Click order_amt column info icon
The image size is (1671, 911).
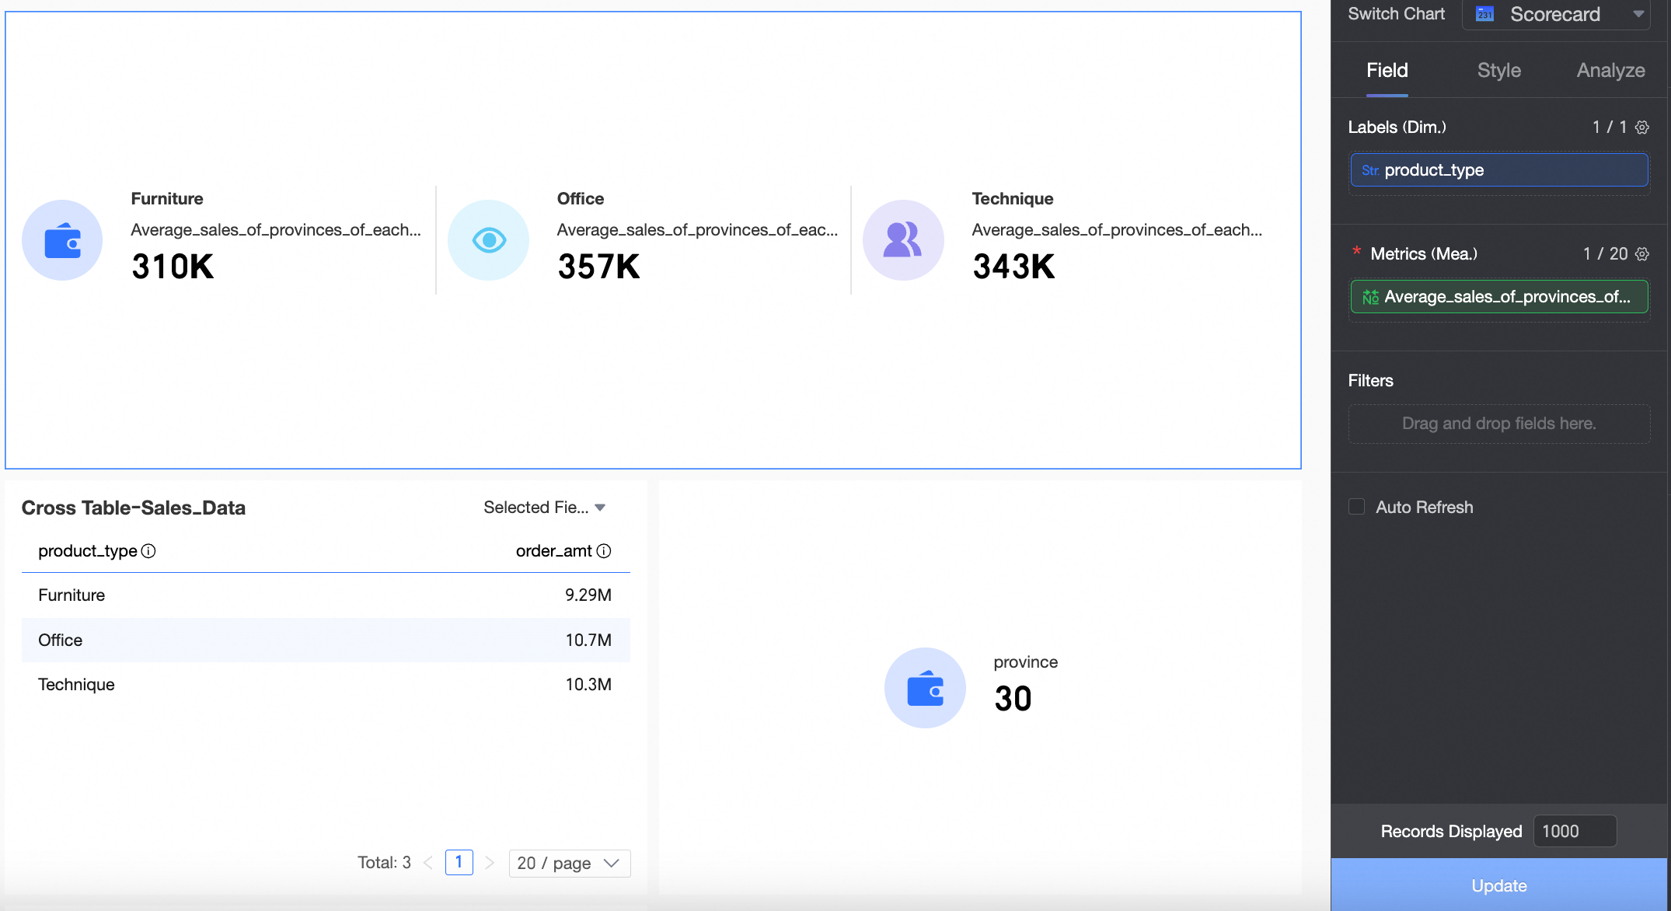coord(604,551)
